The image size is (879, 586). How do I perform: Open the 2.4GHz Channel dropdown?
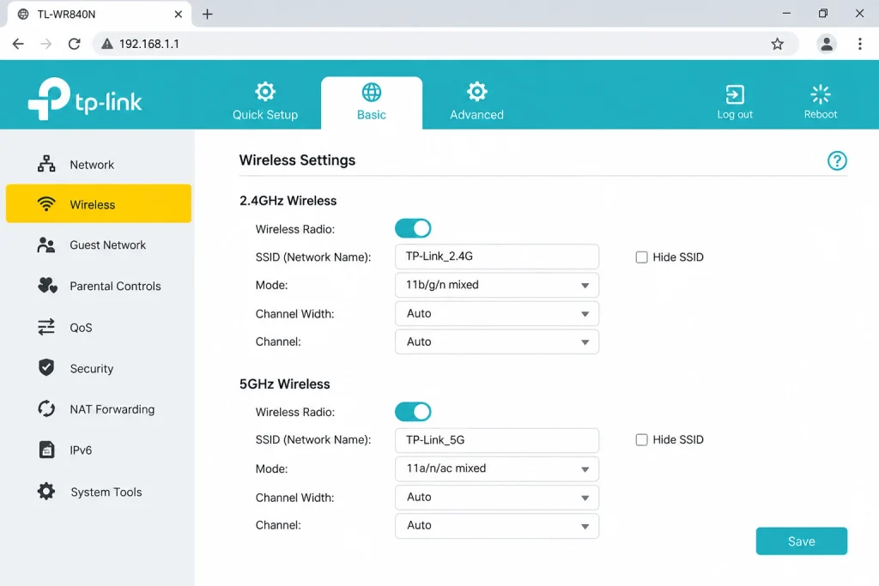[x=497, y=341]
